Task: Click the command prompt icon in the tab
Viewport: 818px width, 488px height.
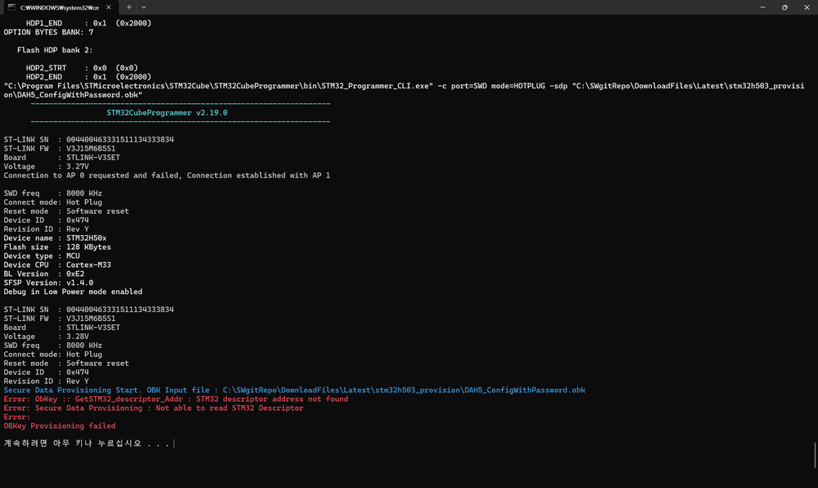Action: (x=12, y=7)
